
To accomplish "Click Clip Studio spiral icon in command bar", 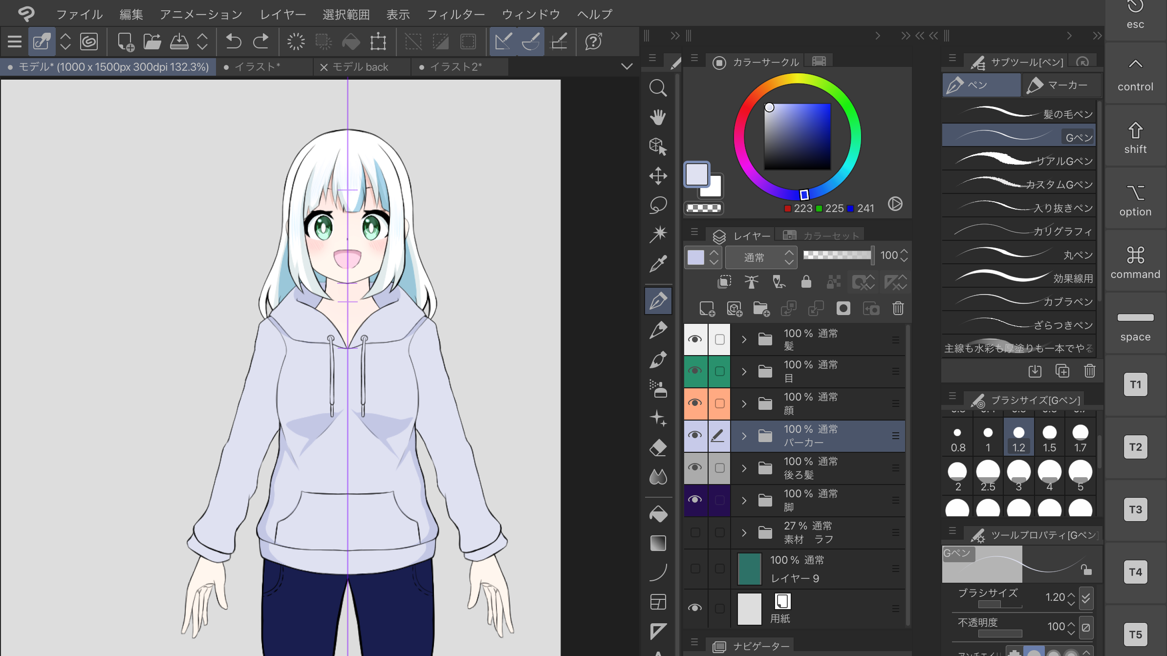I will (88, 42).
